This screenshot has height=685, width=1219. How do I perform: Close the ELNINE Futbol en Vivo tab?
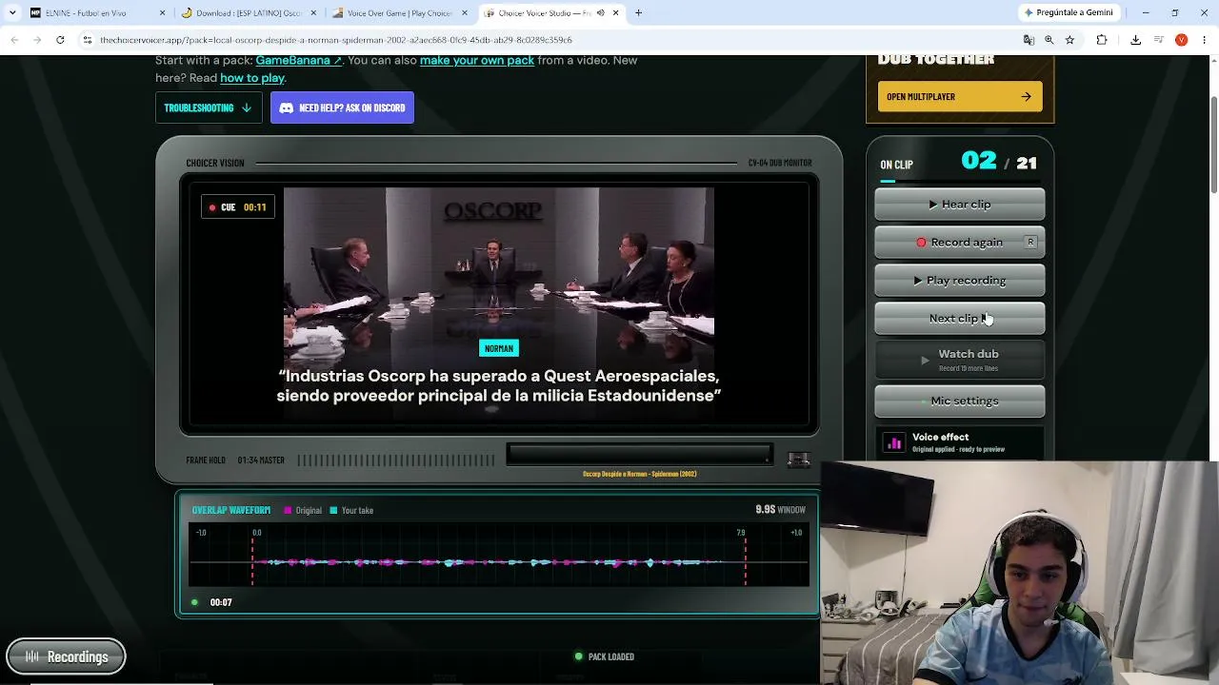click(162, 13)
